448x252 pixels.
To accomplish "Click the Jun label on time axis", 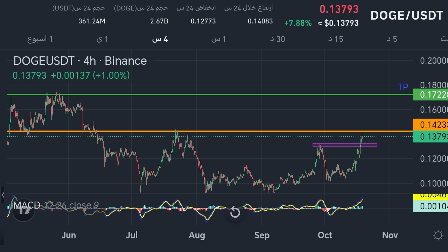I will pyautogui.click(x=69, y=235).
